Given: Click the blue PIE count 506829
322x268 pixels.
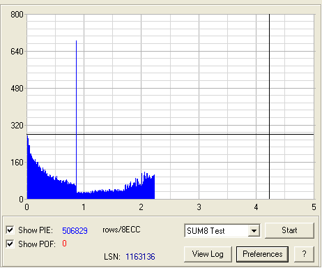Looking at the screenshot, I should tap(75, 230).
